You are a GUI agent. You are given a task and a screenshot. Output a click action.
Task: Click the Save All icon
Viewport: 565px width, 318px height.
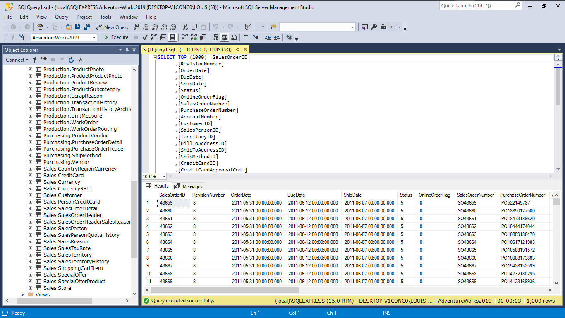(x=87, y=27)
